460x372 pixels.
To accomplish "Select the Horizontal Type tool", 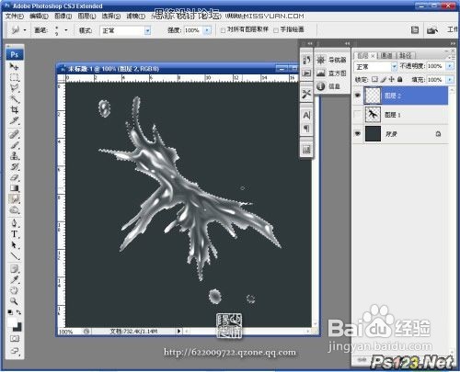I will (x=14, y=234).
